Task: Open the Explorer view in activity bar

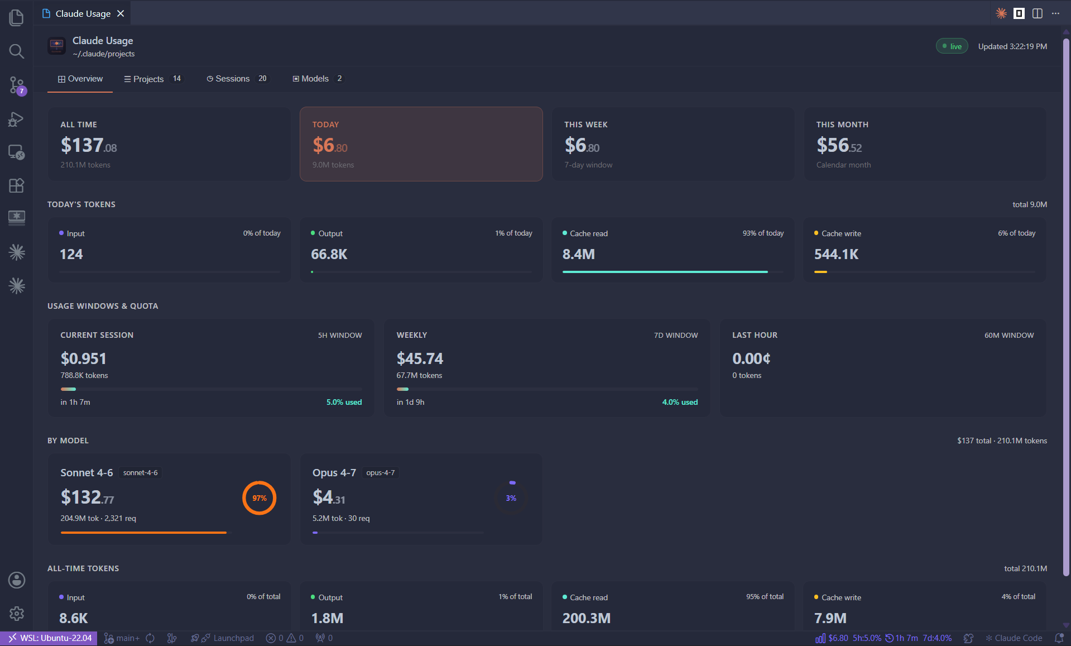Action: click(x=17, y=18)
